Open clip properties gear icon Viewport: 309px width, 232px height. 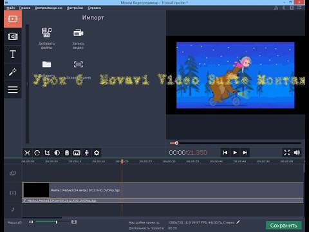(x=97, y=153)
